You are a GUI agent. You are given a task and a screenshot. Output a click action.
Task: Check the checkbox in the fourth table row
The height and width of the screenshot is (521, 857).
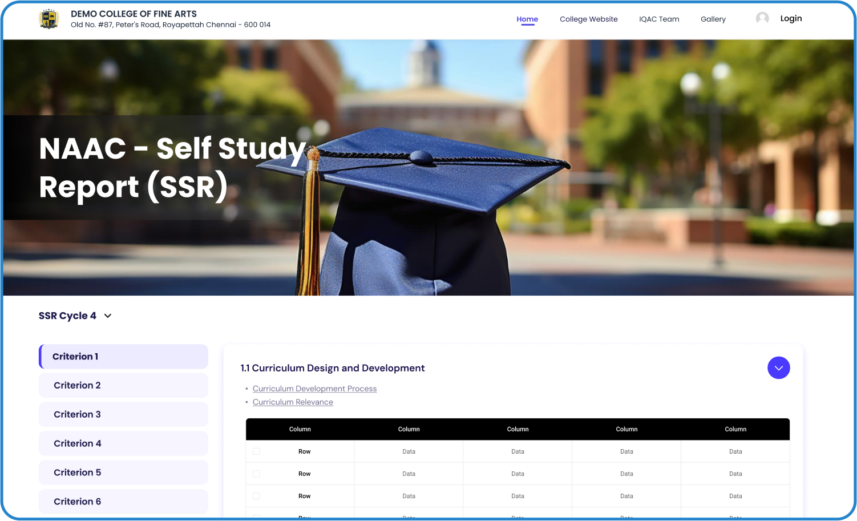coord(256,515)
